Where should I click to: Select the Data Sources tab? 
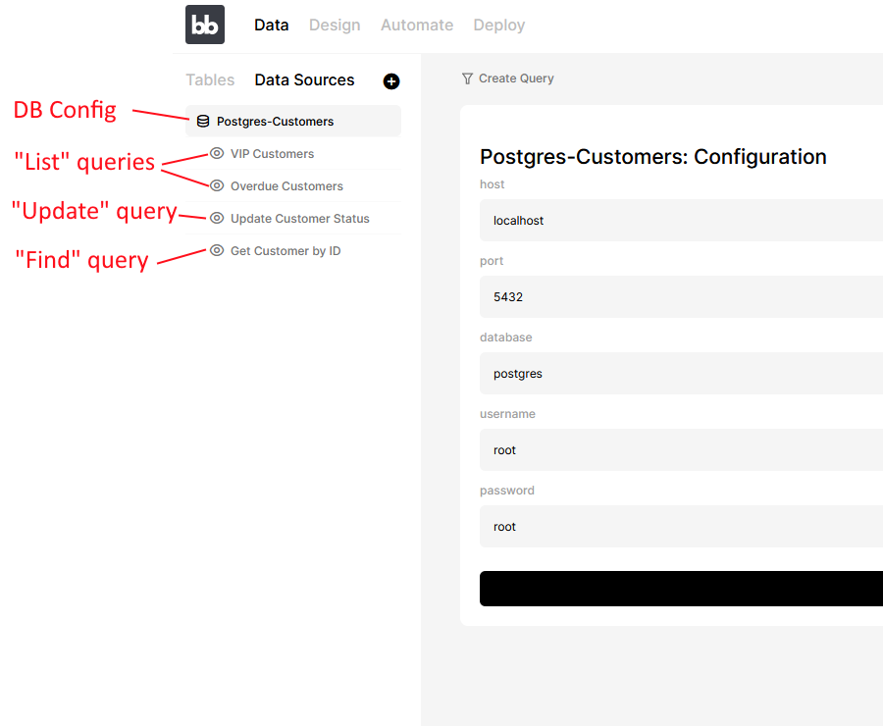click(304, 79)
